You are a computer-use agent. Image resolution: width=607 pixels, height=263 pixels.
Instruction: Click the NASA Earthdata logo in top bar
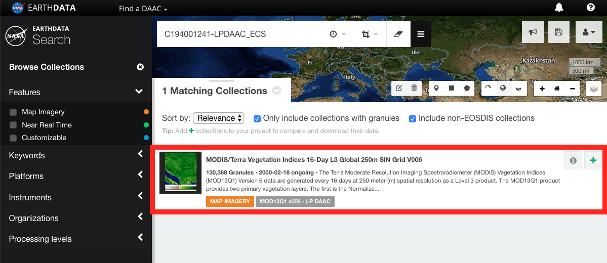click(44, 8)
